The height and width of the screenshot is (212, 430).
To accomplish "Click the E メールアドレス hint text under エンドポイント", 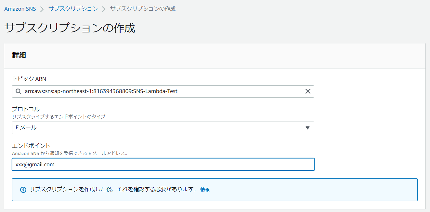I will coord(70,153).
